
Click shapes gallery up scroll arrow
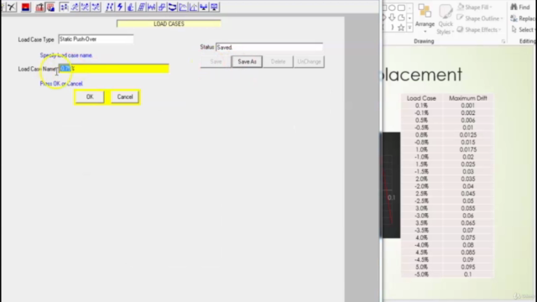pyautogui.click(x=409, y=8)
